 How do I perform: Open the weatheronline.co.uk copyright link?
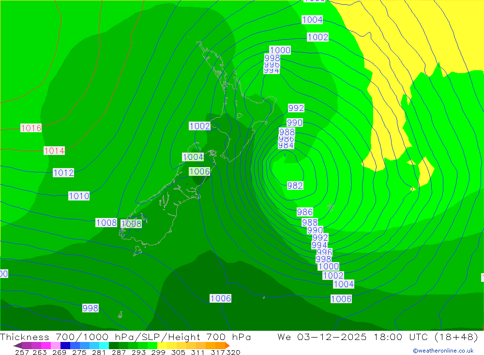point(443,351)
